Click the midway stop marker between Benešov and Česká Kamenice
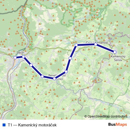 click(x=70, y=58)
